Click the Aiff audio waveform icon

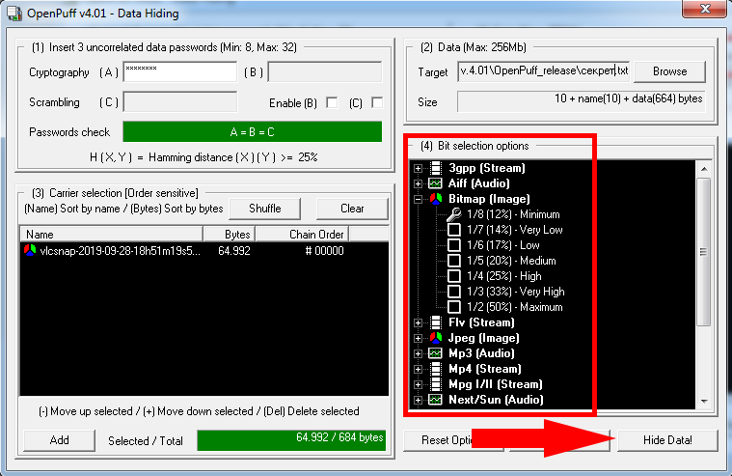(x=435, y=183)
